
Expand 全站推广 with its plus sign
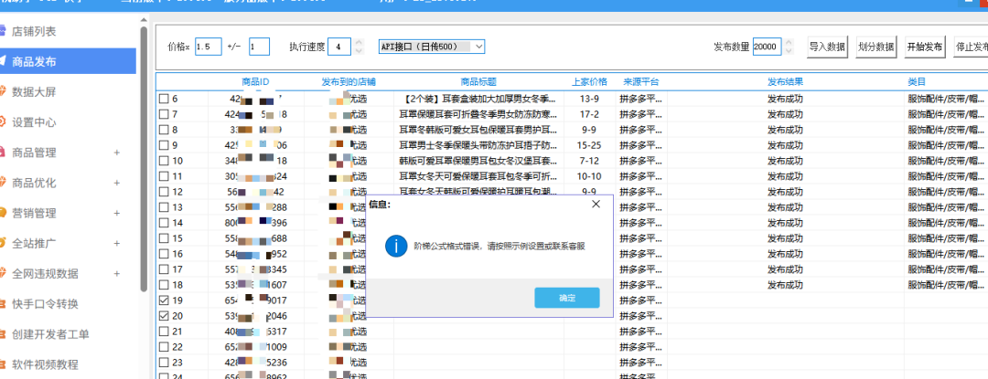[116, 243]
